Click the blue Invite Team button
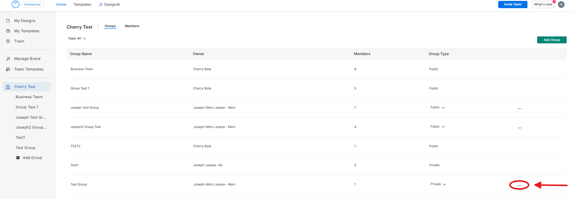This screenshot has width=573, height=199. pos(512,5)
